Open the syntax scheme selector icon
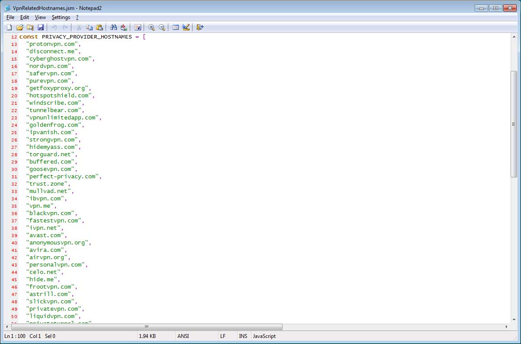Image resolution: width=521 pixels, height=344 pixels. (176, 27)
